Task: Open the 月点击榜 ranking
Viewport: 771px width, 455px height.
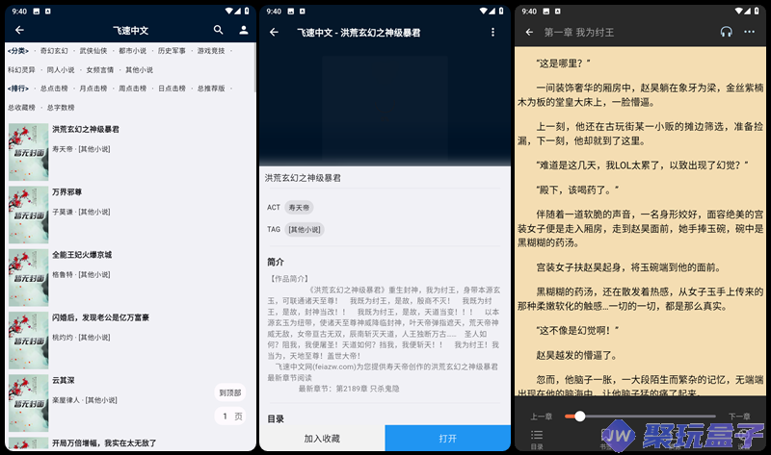Action: [93, 88]
